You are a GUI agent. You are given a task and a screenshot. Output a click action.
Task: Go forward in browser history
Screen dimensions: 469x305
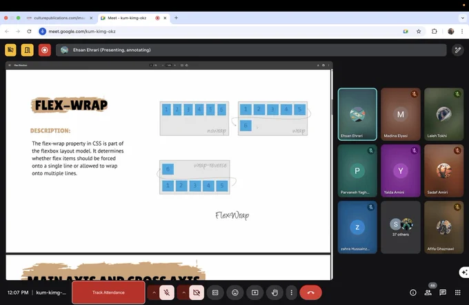pyautogui.click(x=18, y=31)
